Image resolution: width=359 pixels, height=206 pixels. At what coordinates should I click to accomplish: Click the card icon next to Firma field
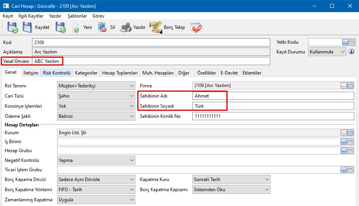tap(351, 85)
